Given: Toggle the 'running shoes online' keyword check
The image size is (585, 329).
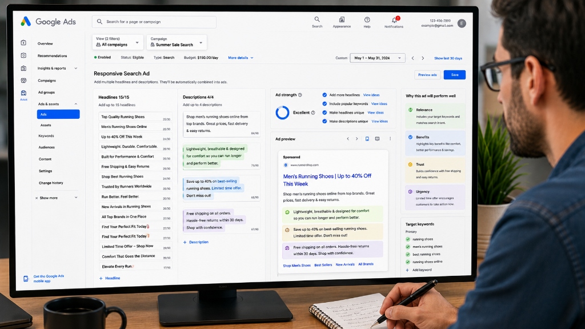Looking at the screenshot, I should (408, 262).
